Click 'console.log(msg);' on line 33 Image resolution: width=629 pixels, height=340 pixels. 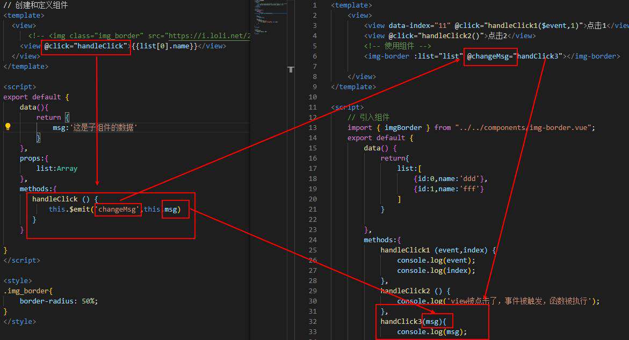(x=432, y=331)
